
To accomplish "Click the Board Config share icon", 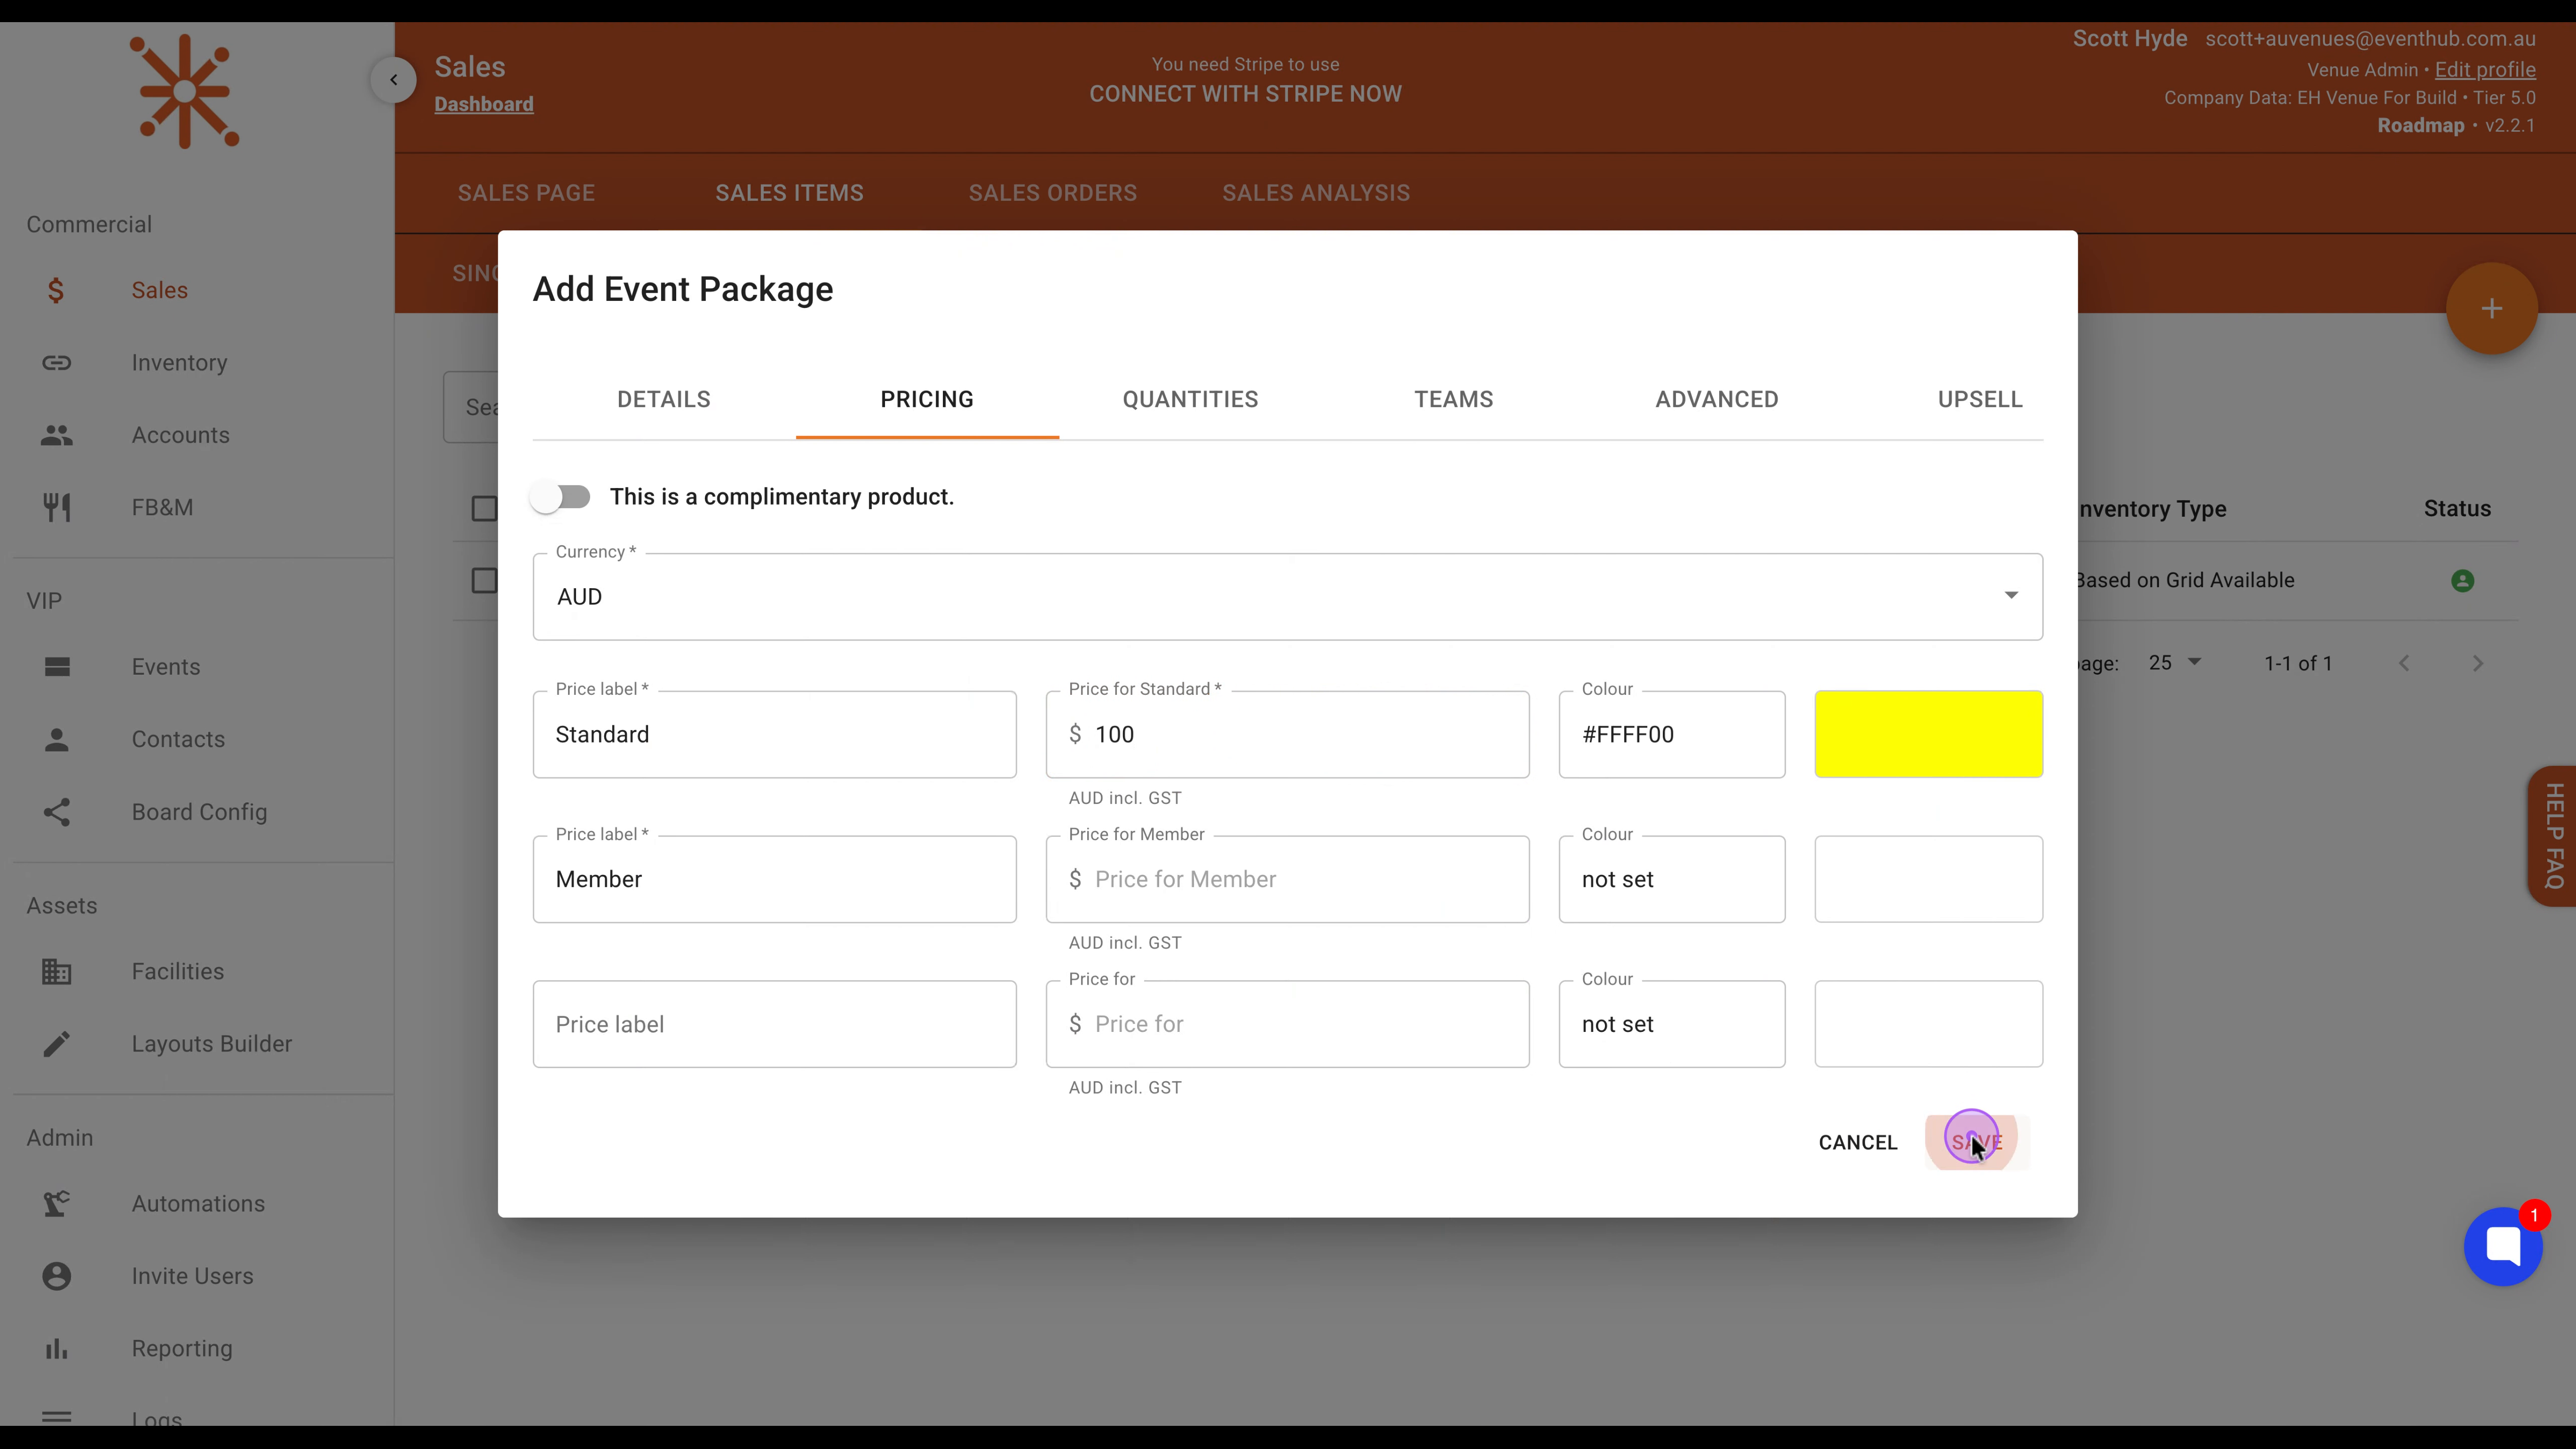I will click(x=57, y=812).
